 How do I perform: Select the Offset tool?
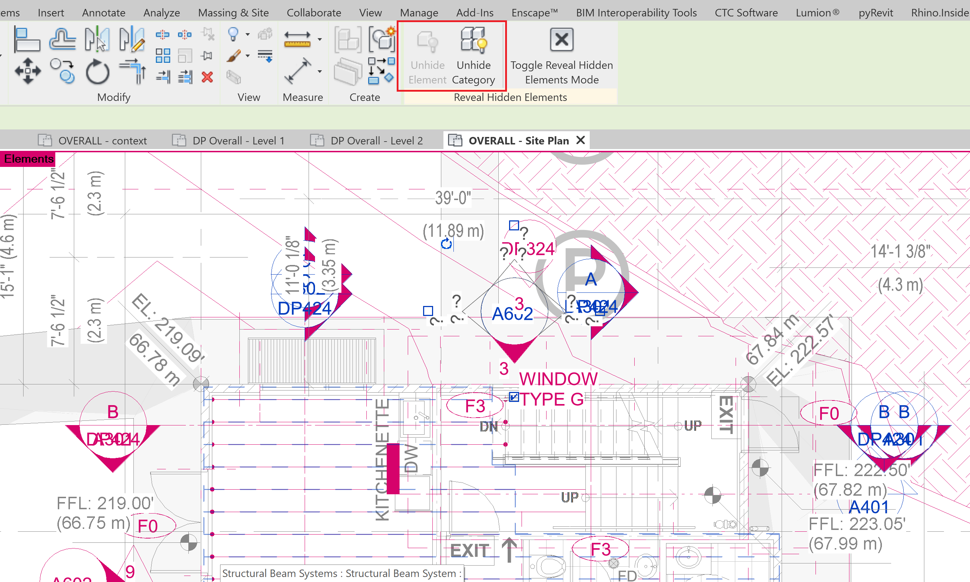pos(62,40)
